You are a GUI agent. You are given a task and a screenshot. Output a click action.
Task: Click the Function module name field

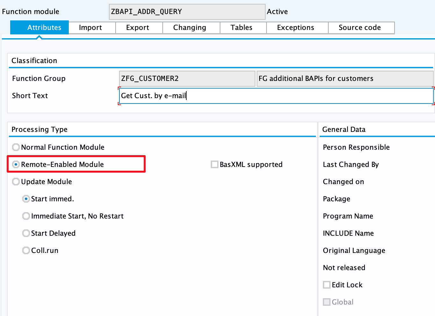(x=187, y=12)
